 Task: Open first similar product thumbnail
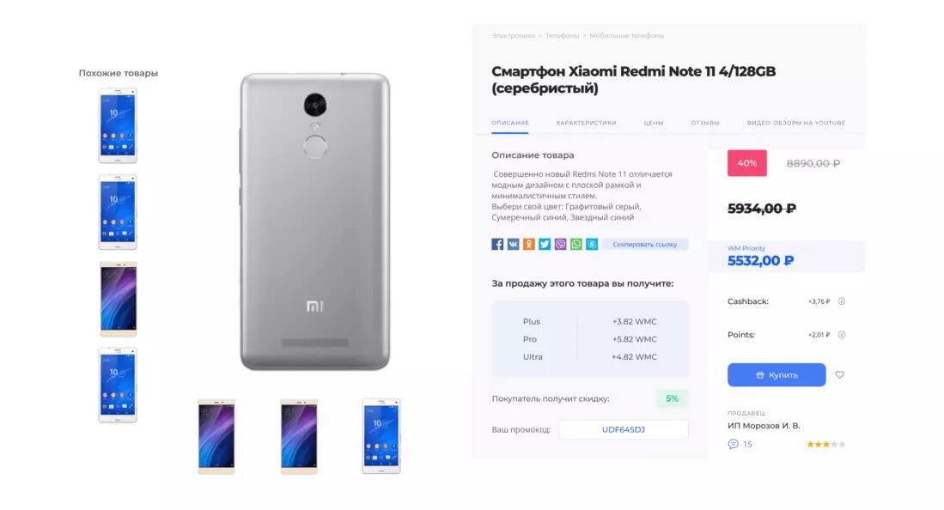tap(118, 125)
